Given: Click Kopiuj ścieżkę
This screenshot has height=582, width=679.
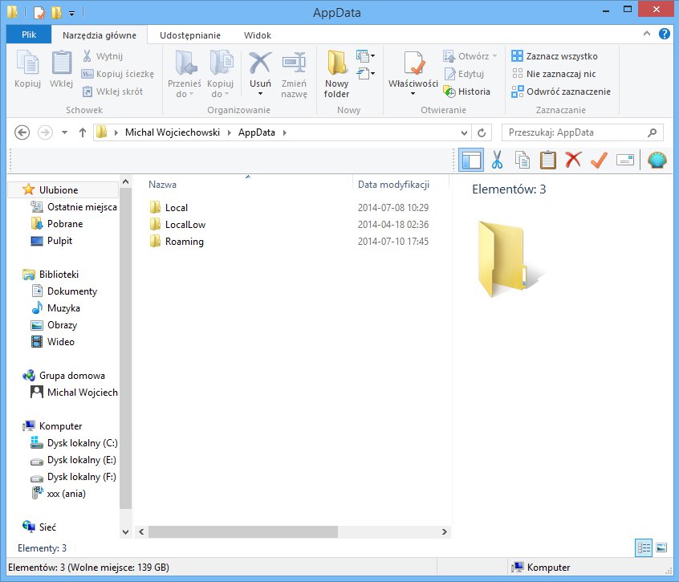Looking at the screenshot, I should tap(118, 74).
